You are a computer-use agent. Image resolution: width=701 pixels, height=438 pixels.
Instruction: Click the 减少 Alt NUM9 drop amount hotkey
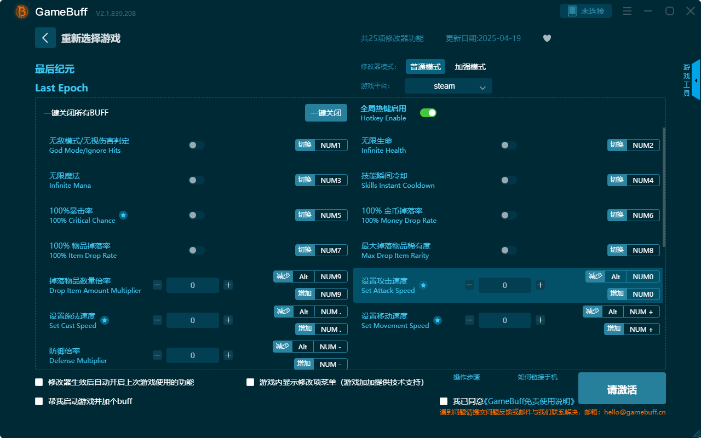coord(311,276)
